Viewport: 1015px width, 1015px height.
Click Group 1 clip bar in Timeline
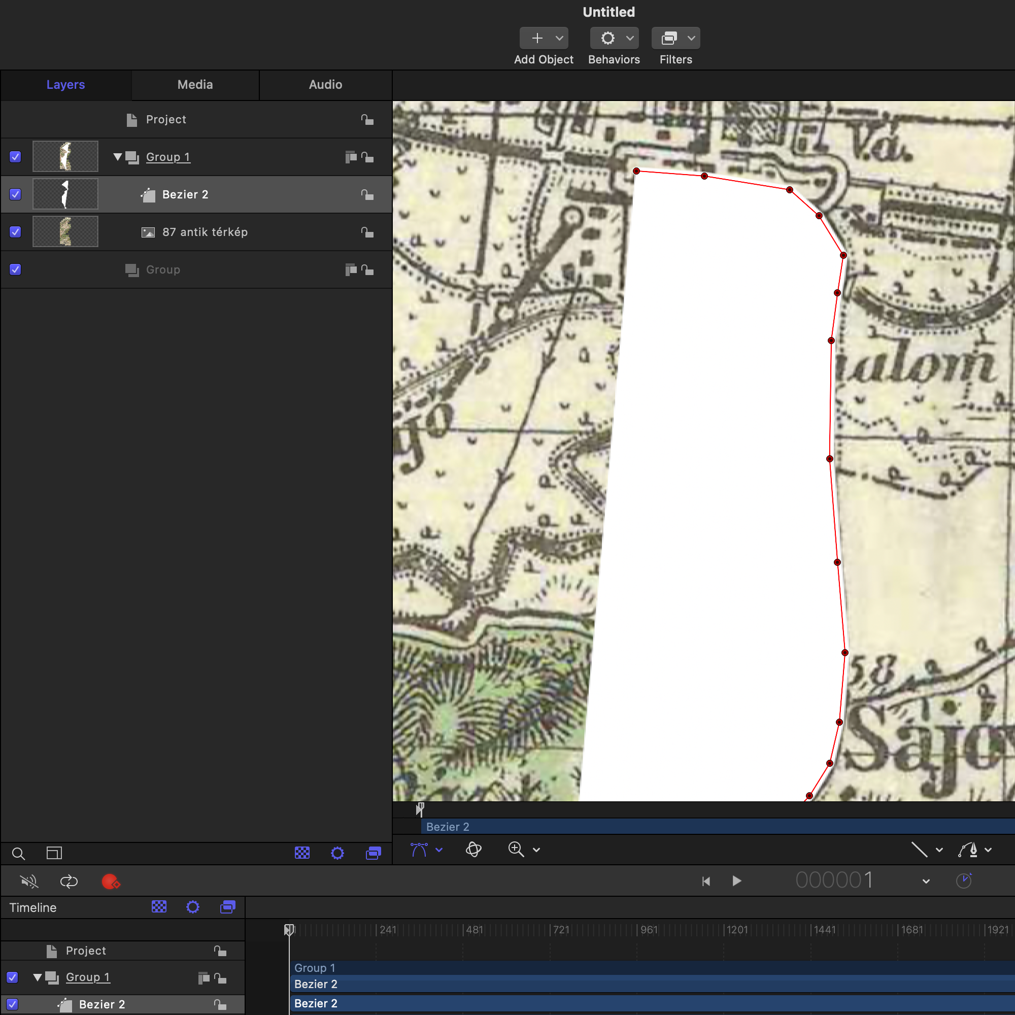pos(652,968)
